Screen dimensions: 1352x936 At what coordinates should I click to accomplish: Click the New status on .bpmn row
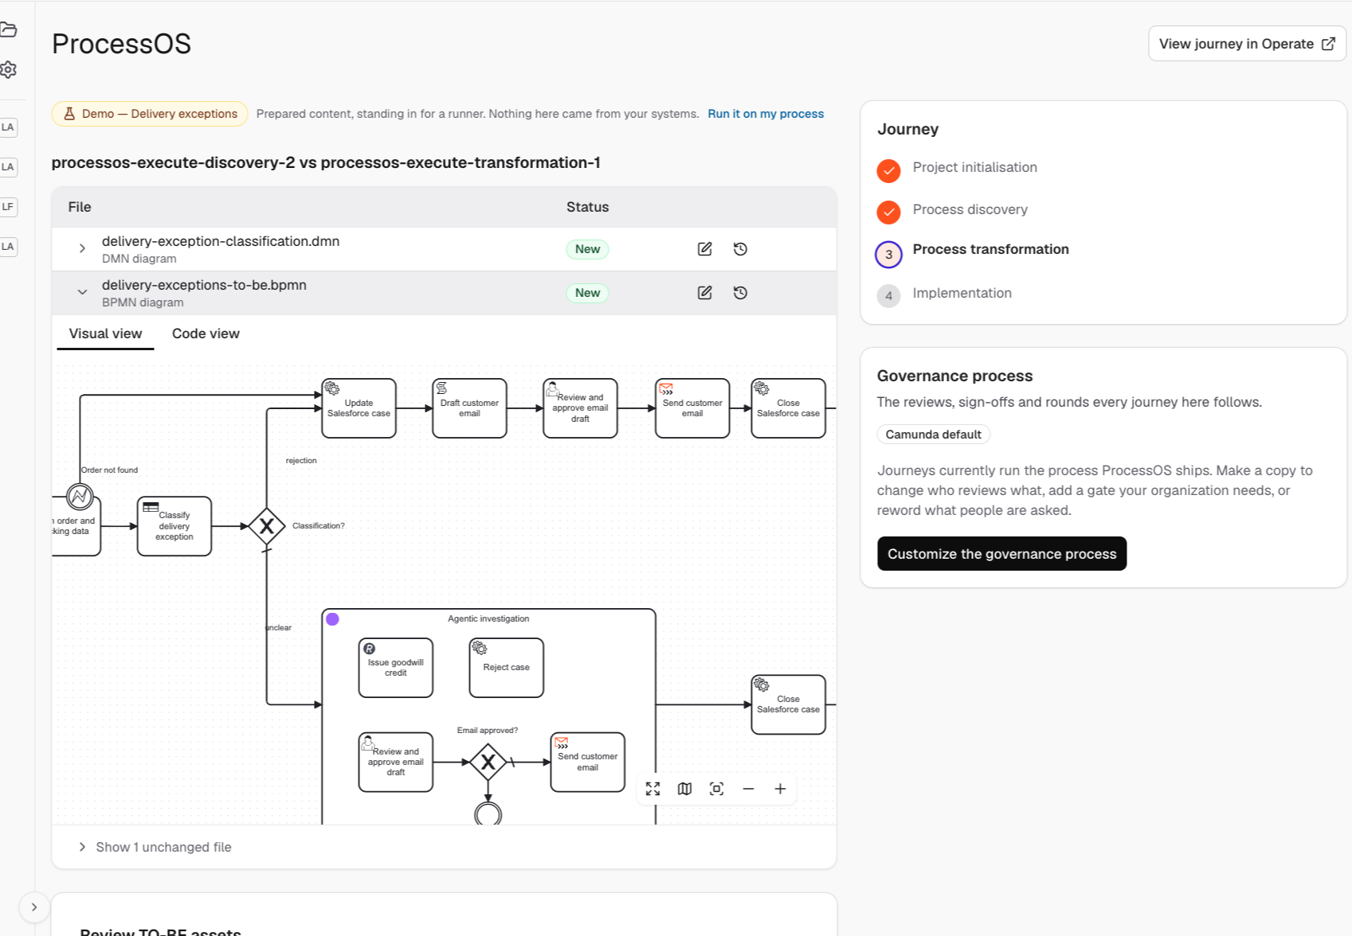(x=587, y=293)
